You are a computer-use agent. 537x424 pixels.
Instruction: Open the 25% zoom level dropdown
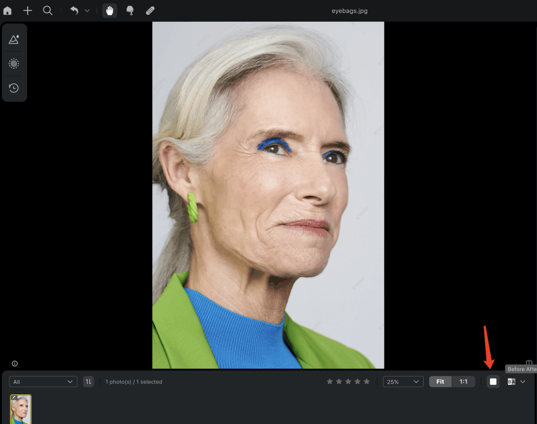click(403, 381)
